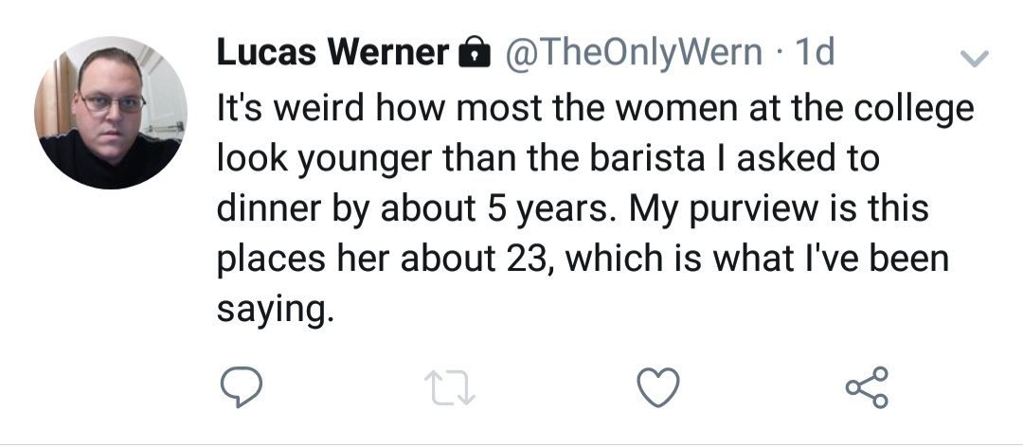Like the tweet with the heart icon
Image resolution: width=1023 pixels, height=447 pixels.
(657, 387)
